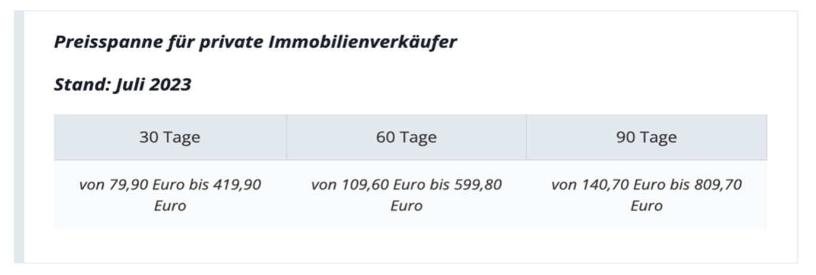Click the "140,70" starting price
Screen dimensions: 816x275
pos(605,185)
